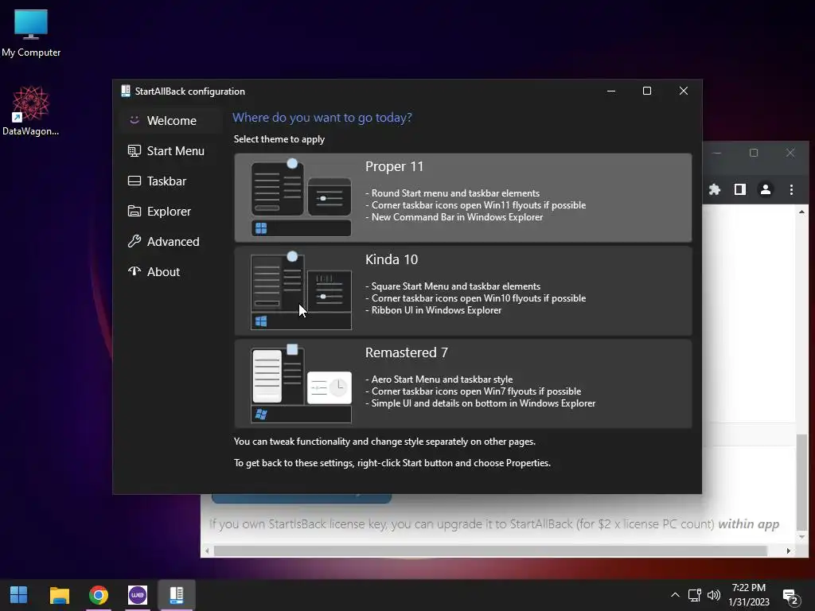
Task: Click Chrome vertical scrollbar down arrow
Action: (802, 537)
